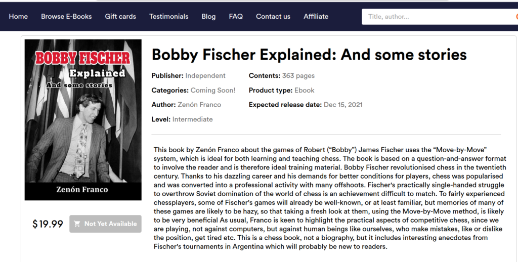Image resolution: width=518 pixels, height=262 pixels.
Task: Go to Browse E-Books
Action: [66, 16]
